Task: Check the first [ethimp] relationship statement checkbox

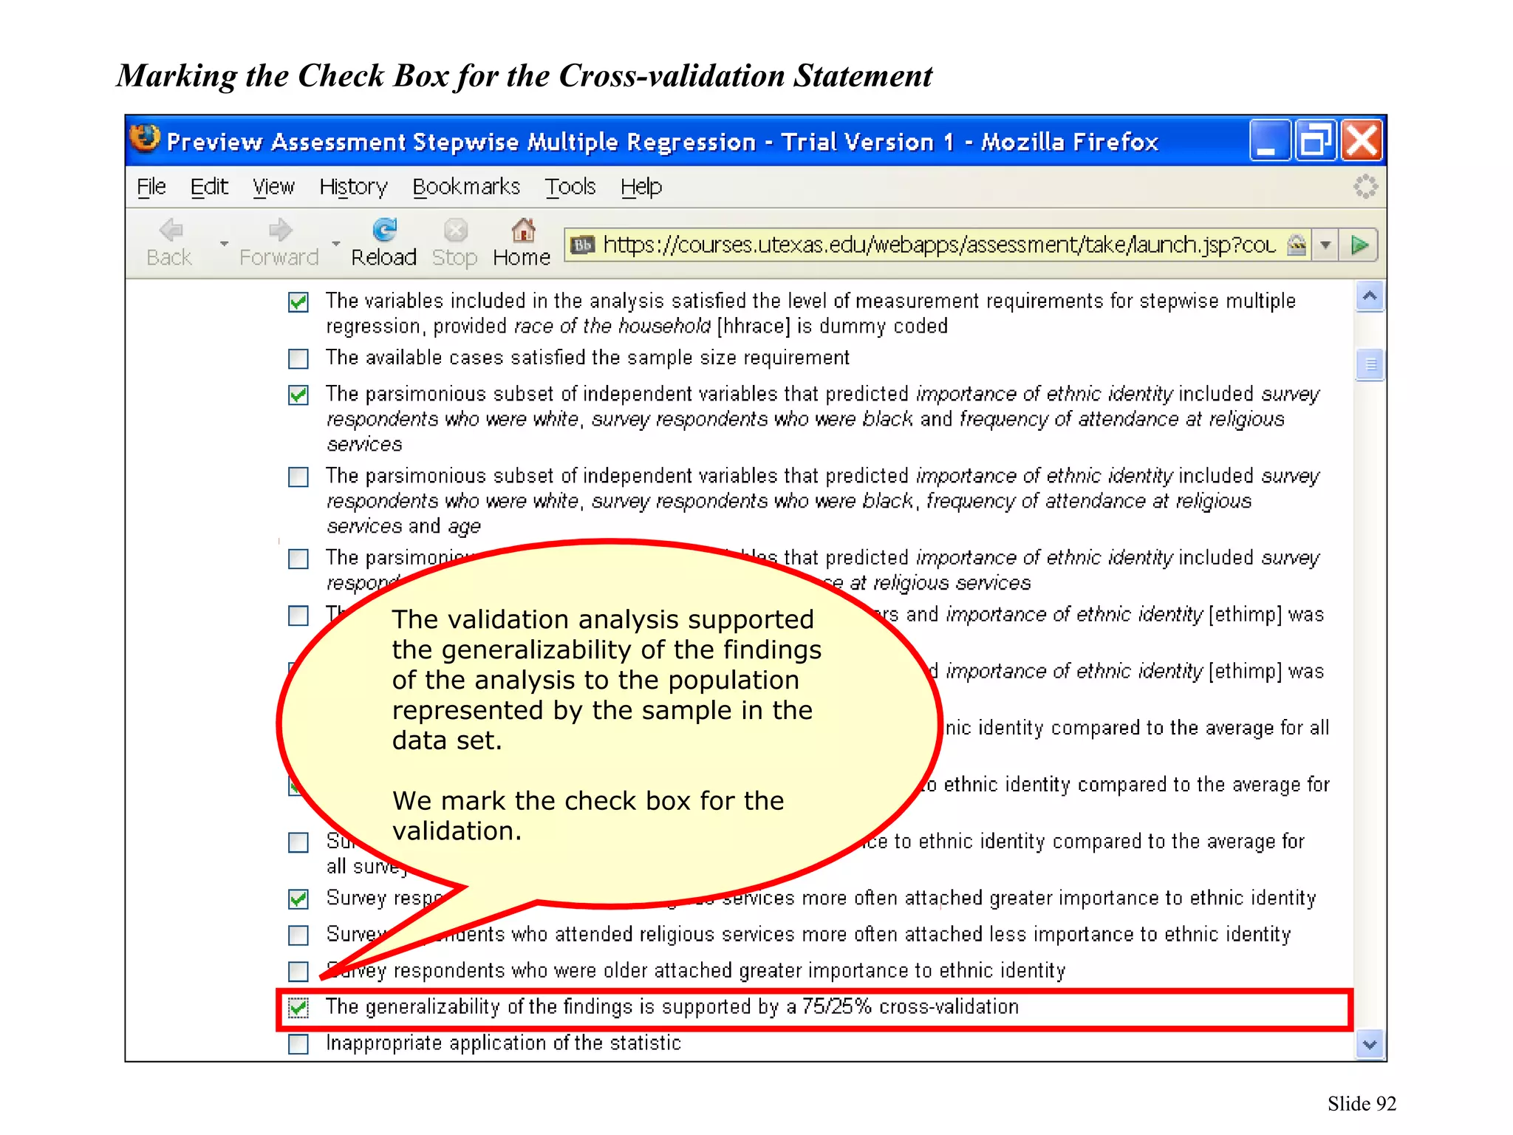Action: 298,616
